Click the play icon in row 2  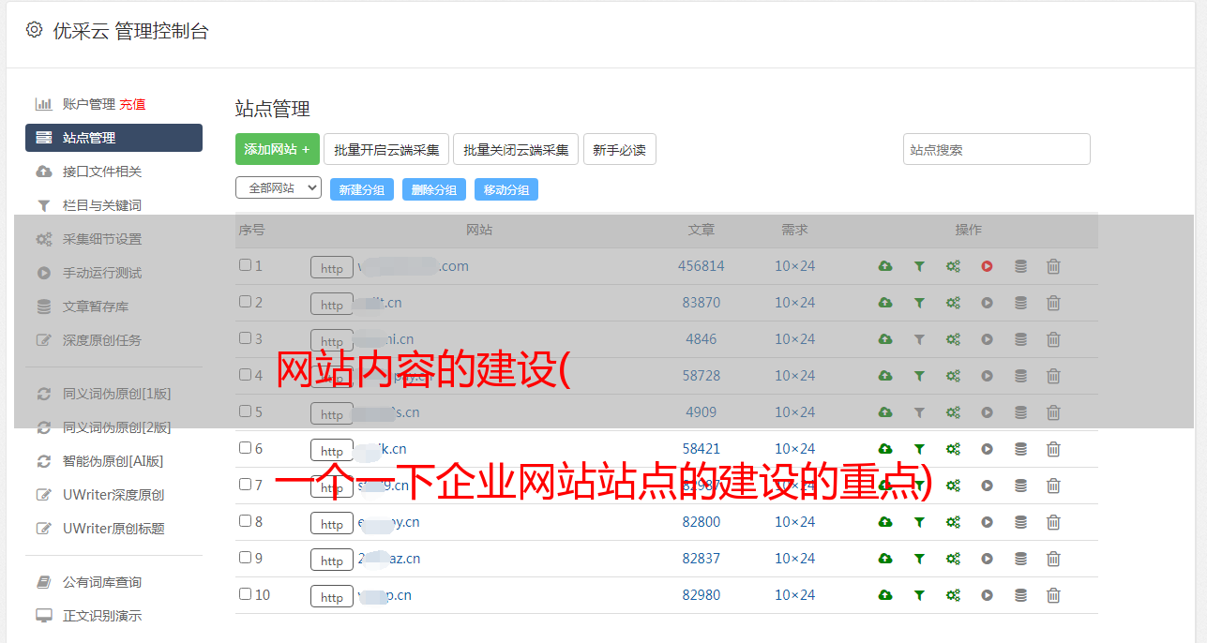coord(987,303)
